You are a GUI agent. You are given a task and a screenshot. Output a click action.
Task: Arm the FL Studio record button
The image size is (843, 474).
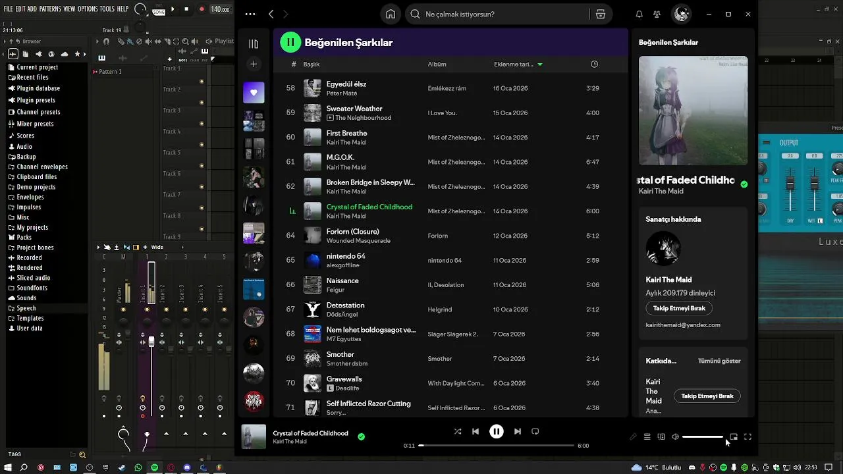(x=202, y=9)
